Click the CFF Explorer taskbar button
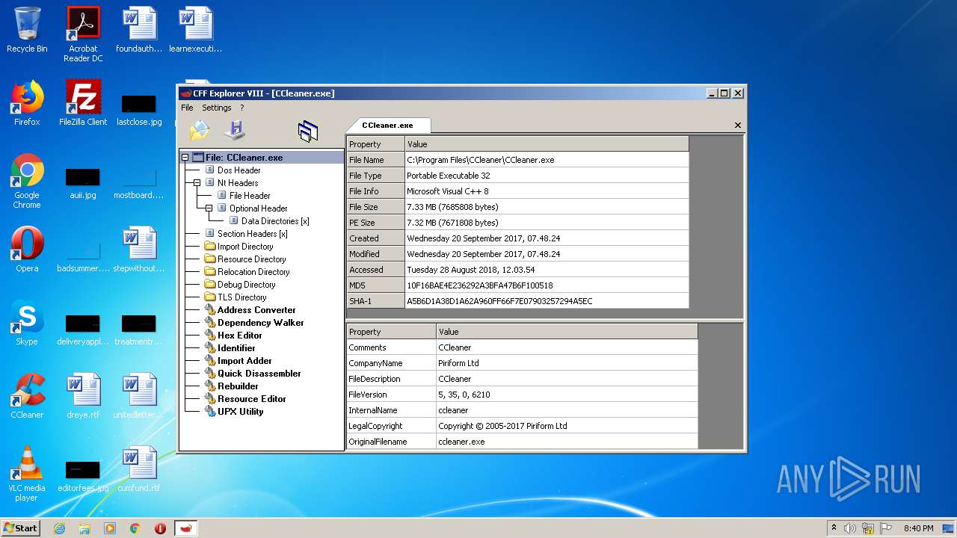 (x=186, y=528)
